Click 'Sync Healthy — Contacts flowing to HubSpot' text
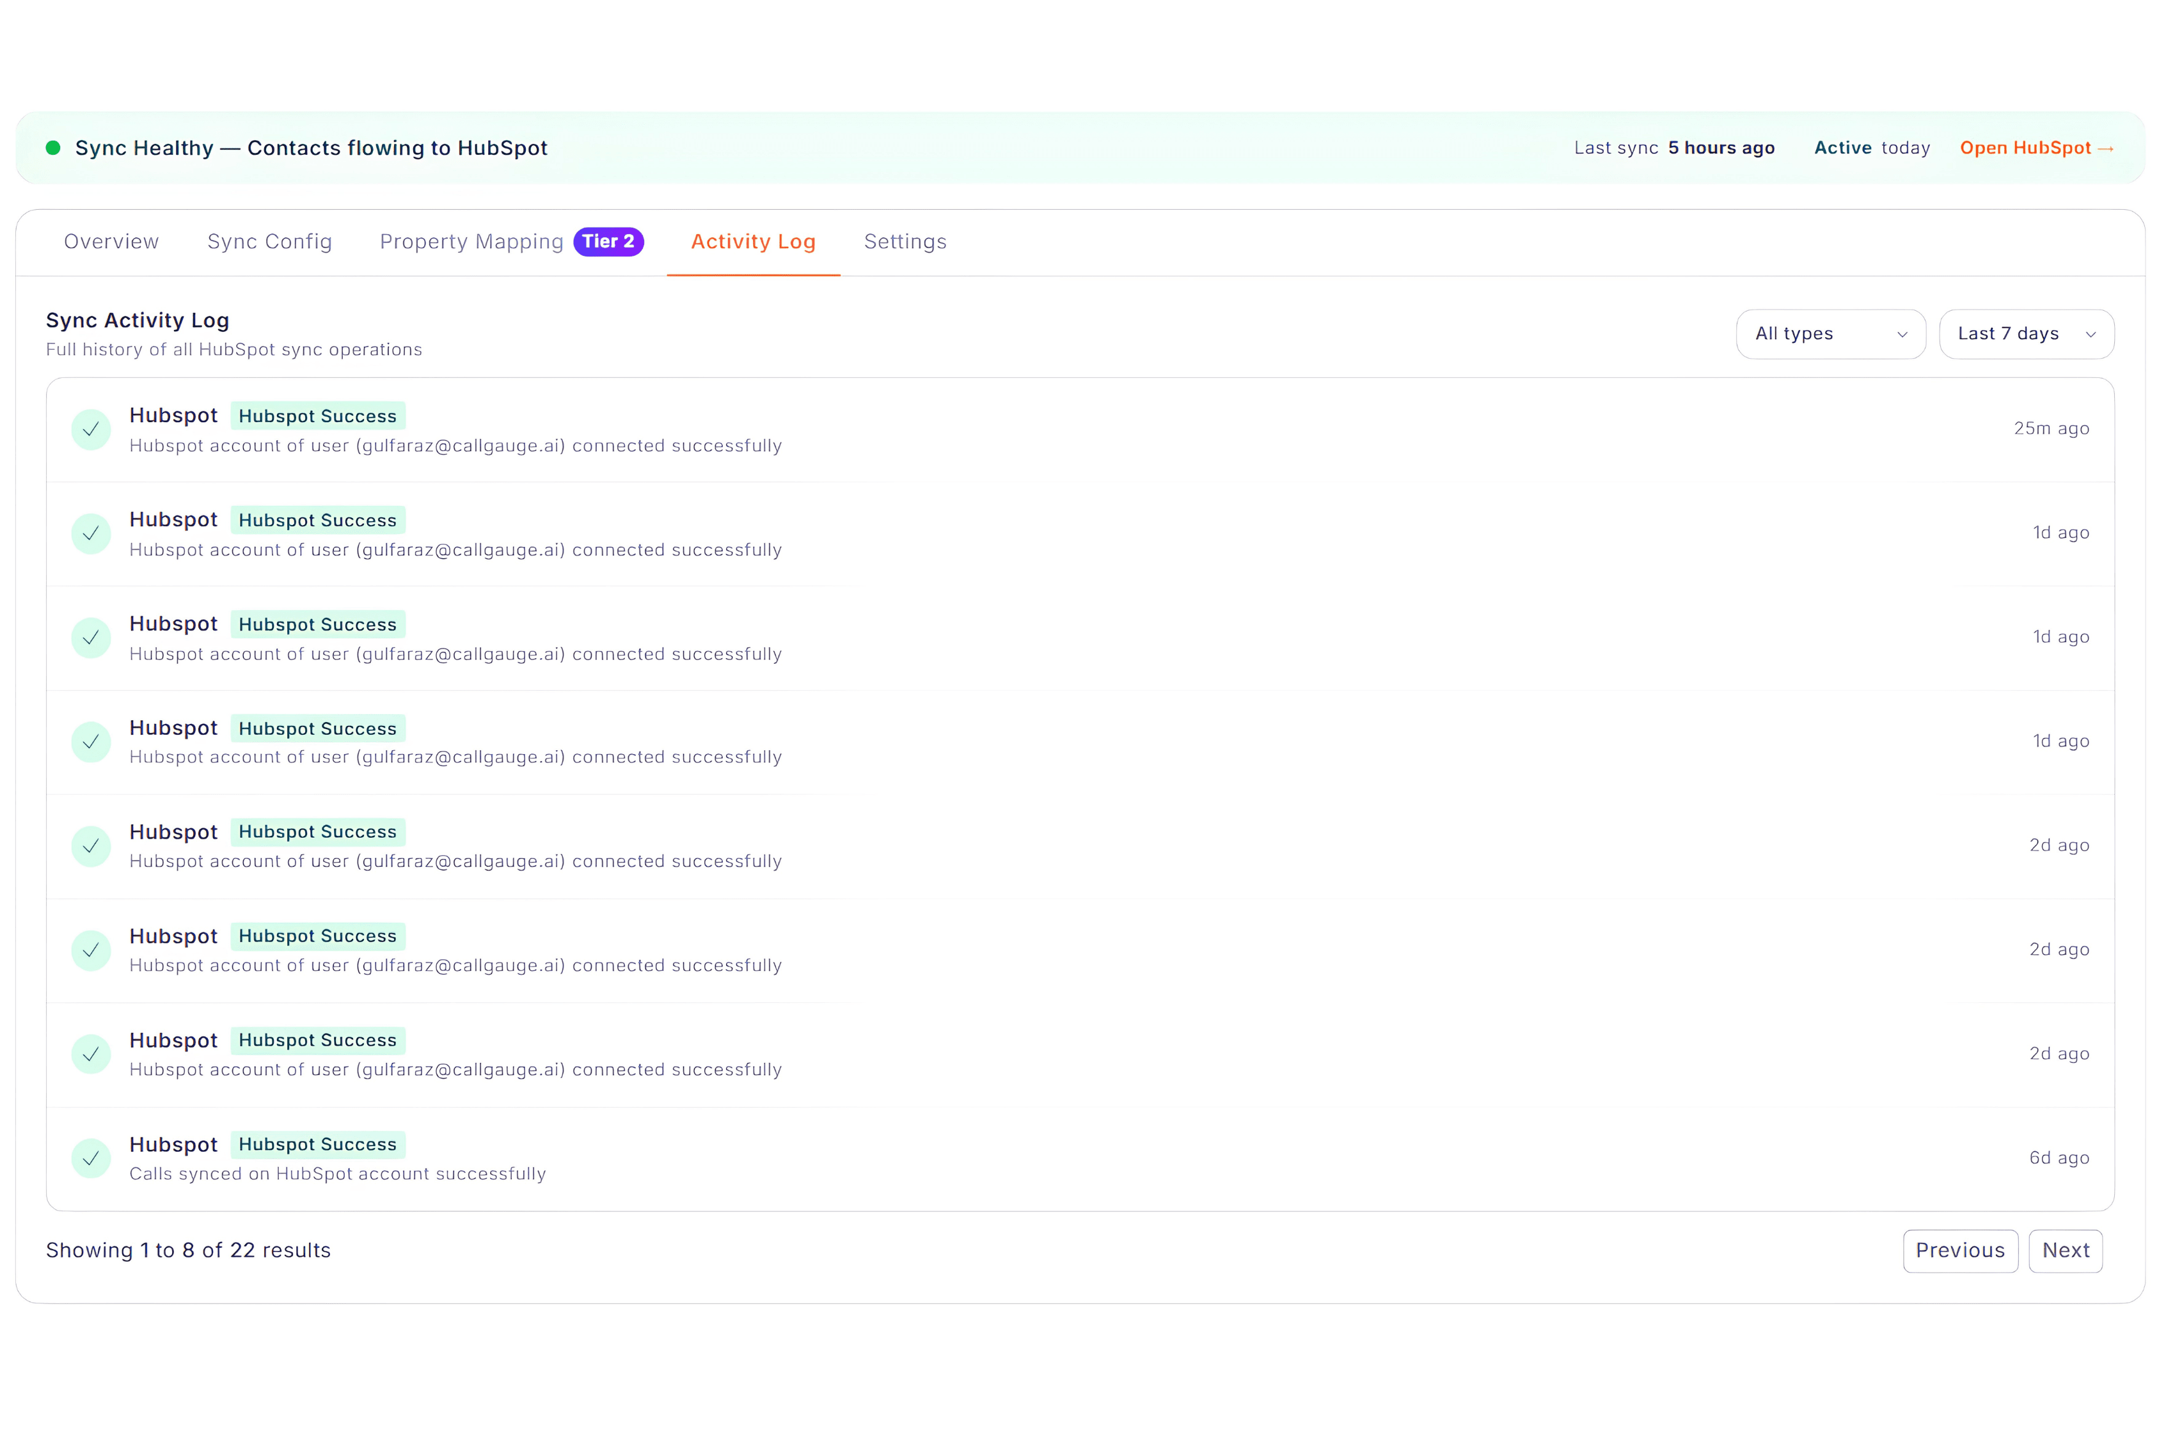The width and height of the screenshot is (2159, 1439). (311, 148)
